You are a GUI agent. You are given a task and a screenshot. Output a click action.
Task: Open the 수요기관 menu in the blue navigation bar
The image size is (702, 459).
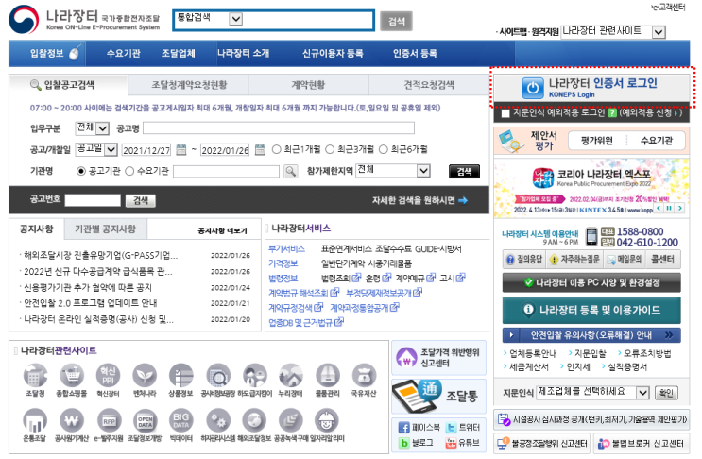[x=123, y=54]
